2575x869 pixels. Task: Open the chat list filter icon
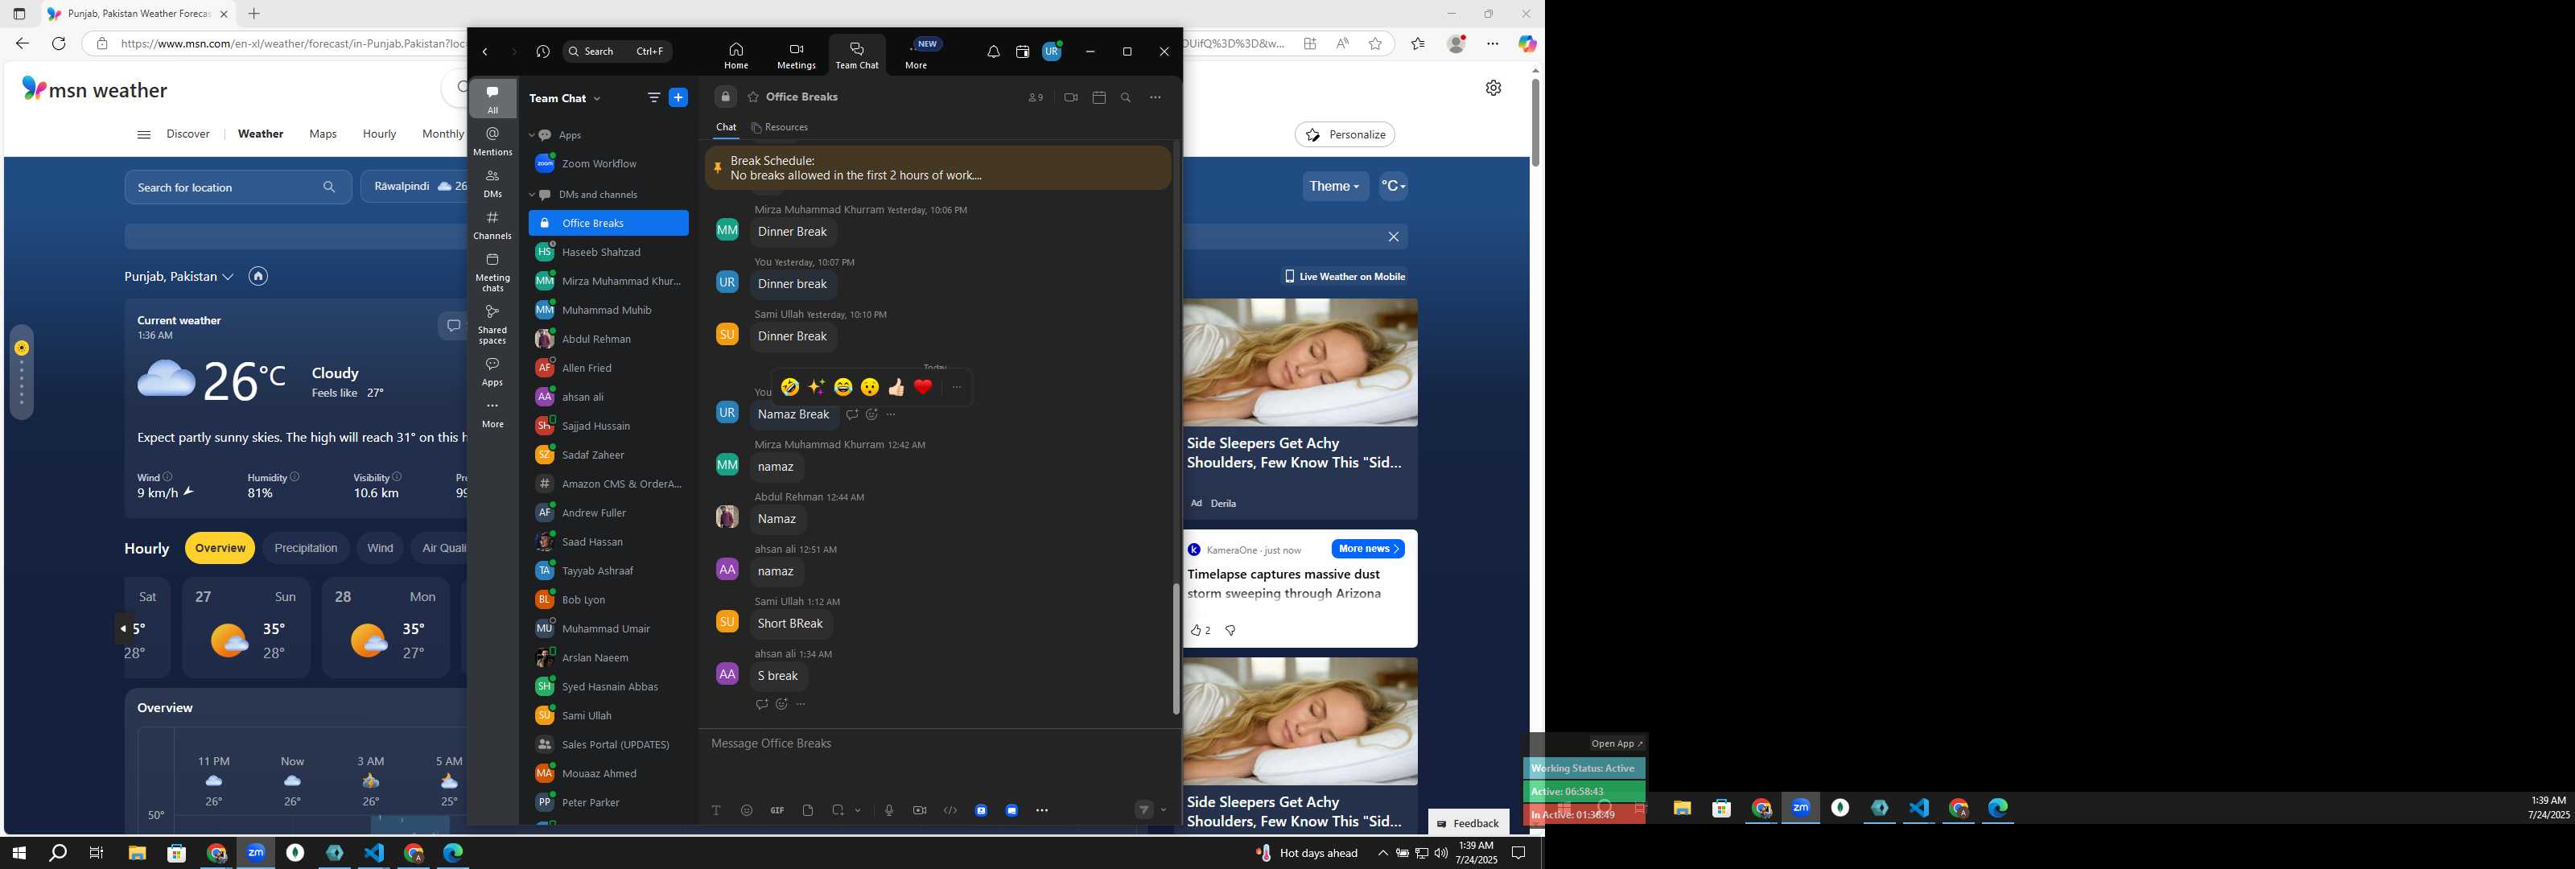(x=653, y=97)
